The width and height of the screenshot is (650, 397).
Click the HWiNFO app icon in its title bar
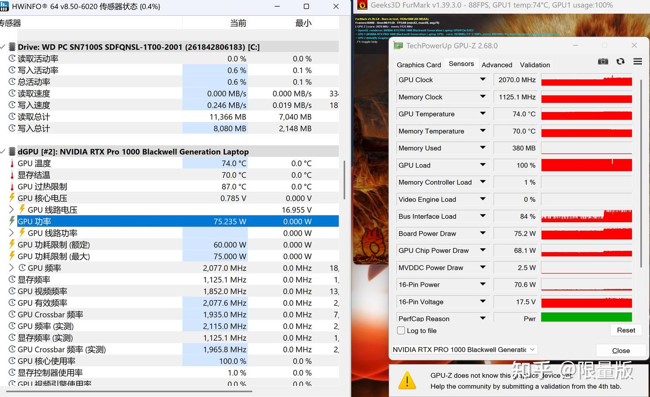(5, 6)
